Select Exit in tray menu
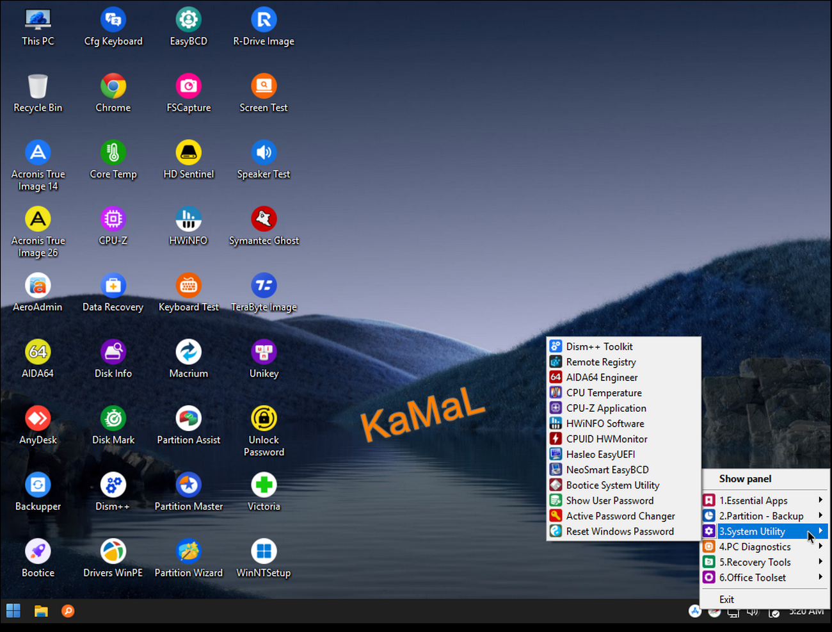832x632 pixels. click(x=765, y=599)
